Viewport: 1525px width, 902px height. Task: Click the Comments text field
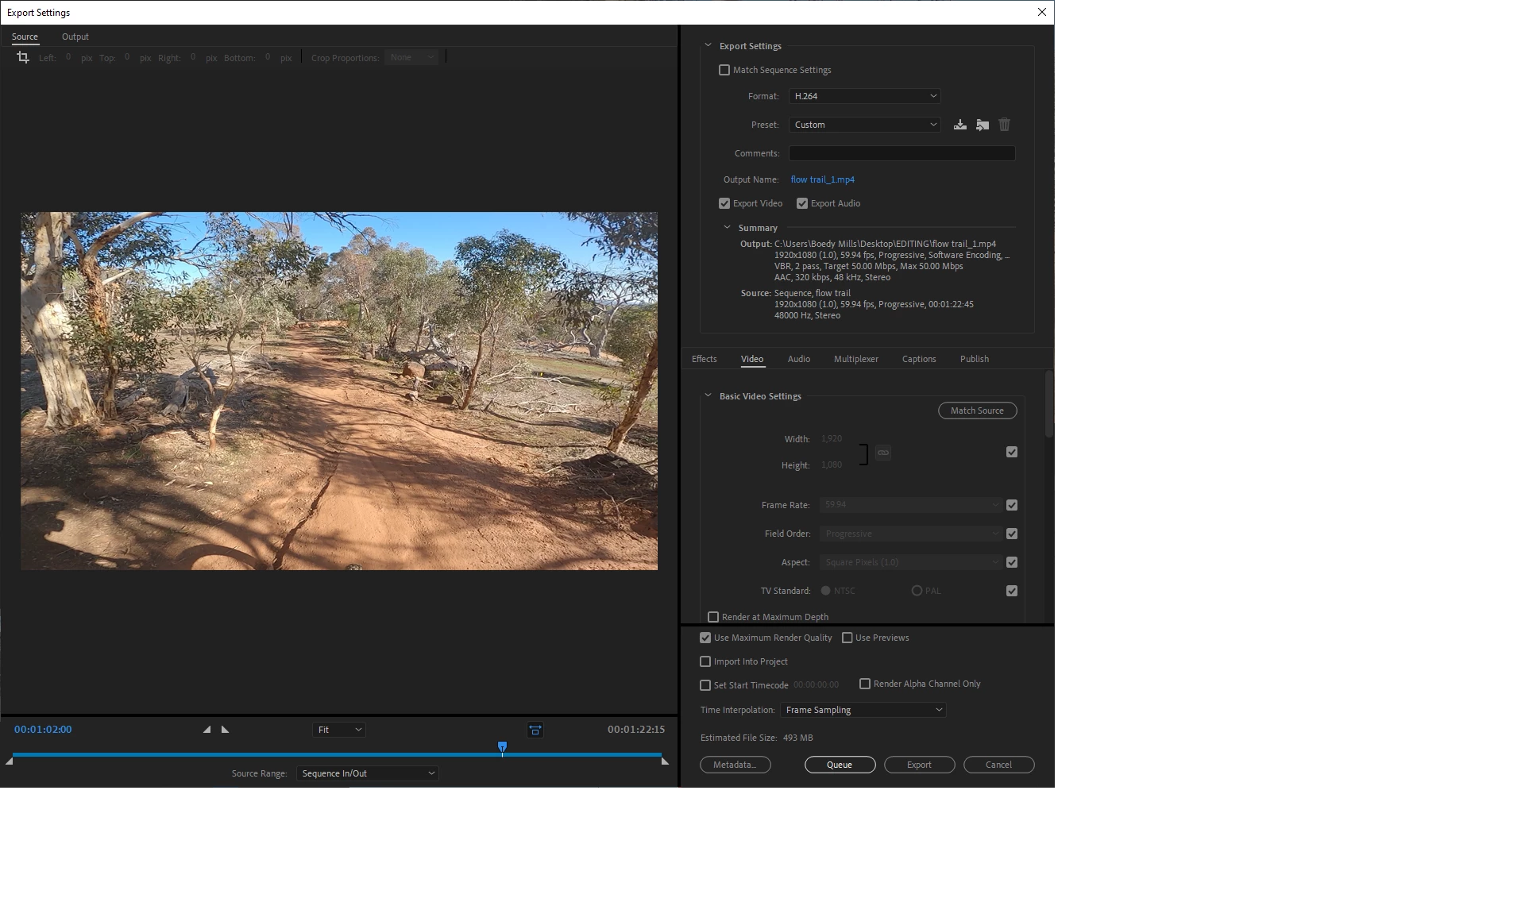coord(901,153)
